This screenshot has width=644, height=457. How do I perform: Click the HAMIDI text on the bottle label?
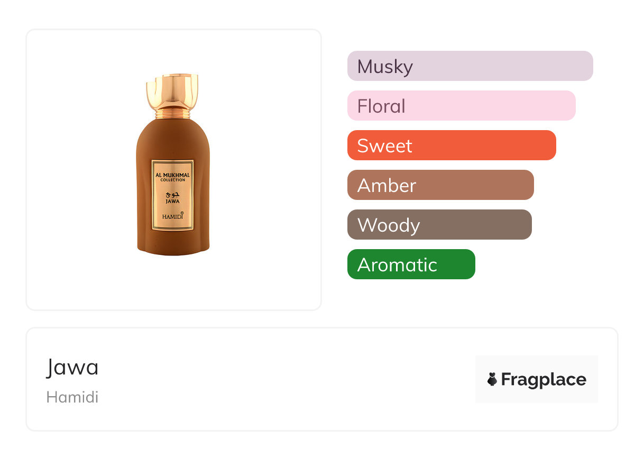pos(172,217)
